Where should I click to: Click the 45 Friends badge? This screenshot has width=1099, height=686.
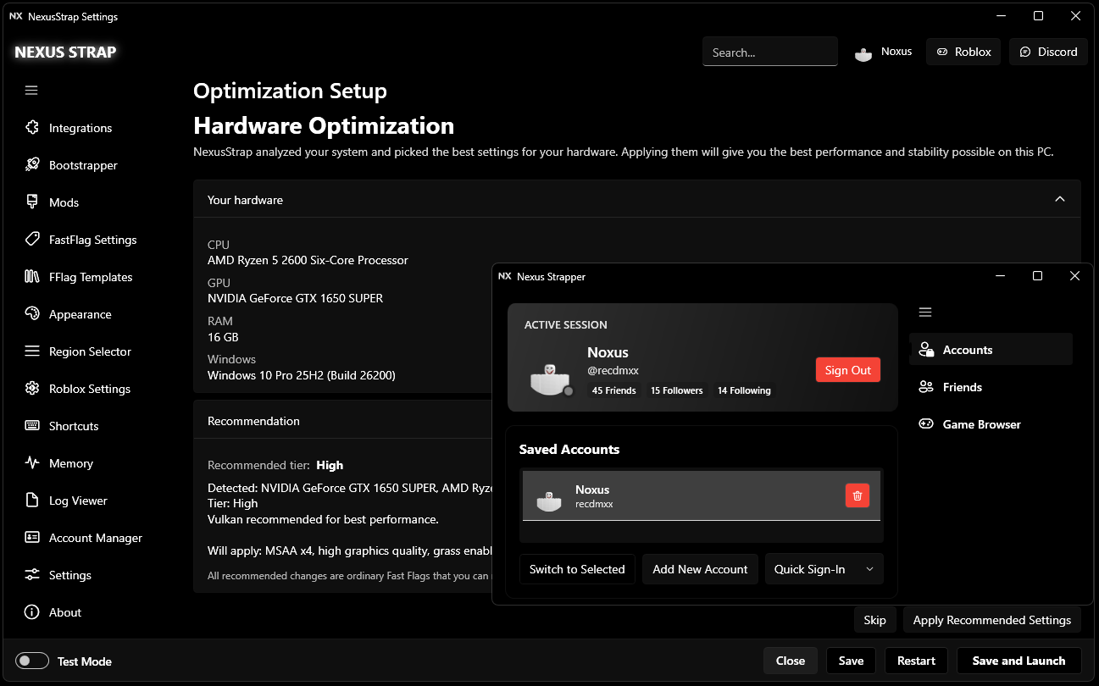(x=614, y=390)
